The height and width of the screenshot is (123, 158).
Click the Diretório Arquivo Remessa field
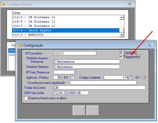click(87, 62)
